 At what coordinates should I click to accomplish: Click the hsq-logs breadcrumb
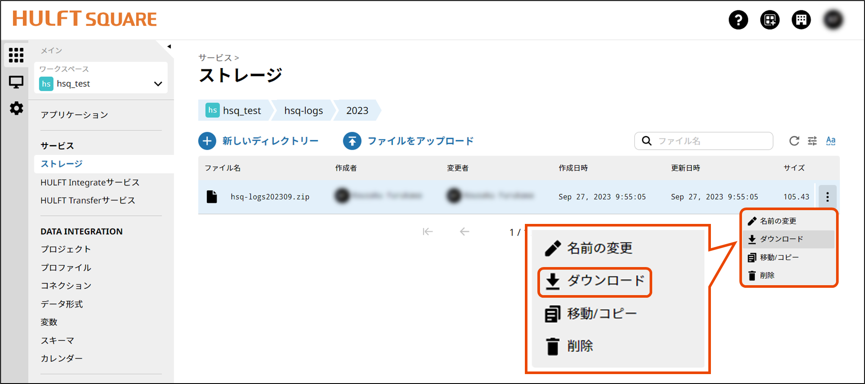point(303,110)
